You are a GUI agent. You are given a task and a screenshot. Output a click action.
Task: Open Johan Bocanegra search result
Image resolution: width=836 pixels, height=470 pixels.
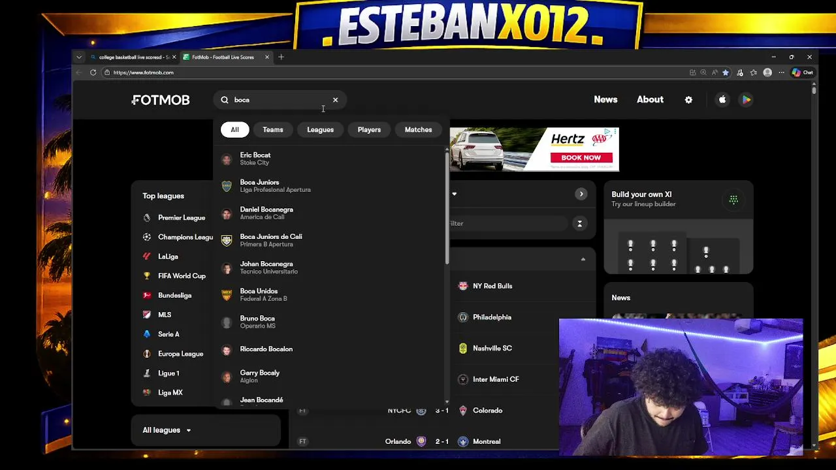[330, 268]
